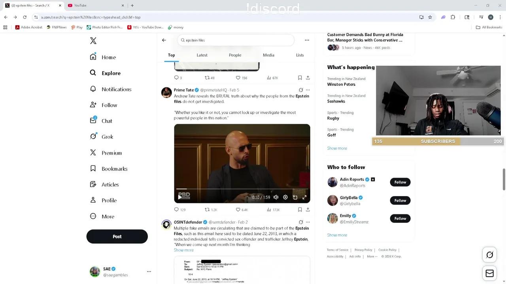Click Grok icon on OSINTdefender post
The image size is (506, 284).
[x=301, y=222]
